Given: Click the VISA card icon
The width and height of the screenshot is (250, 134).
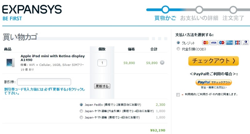Looking at the screenshot, I should [x=214, y=42].
